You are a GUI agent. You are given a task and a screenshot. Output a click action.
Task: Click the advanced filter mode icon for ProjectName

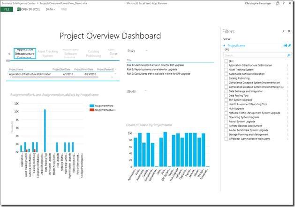point(285,46)
